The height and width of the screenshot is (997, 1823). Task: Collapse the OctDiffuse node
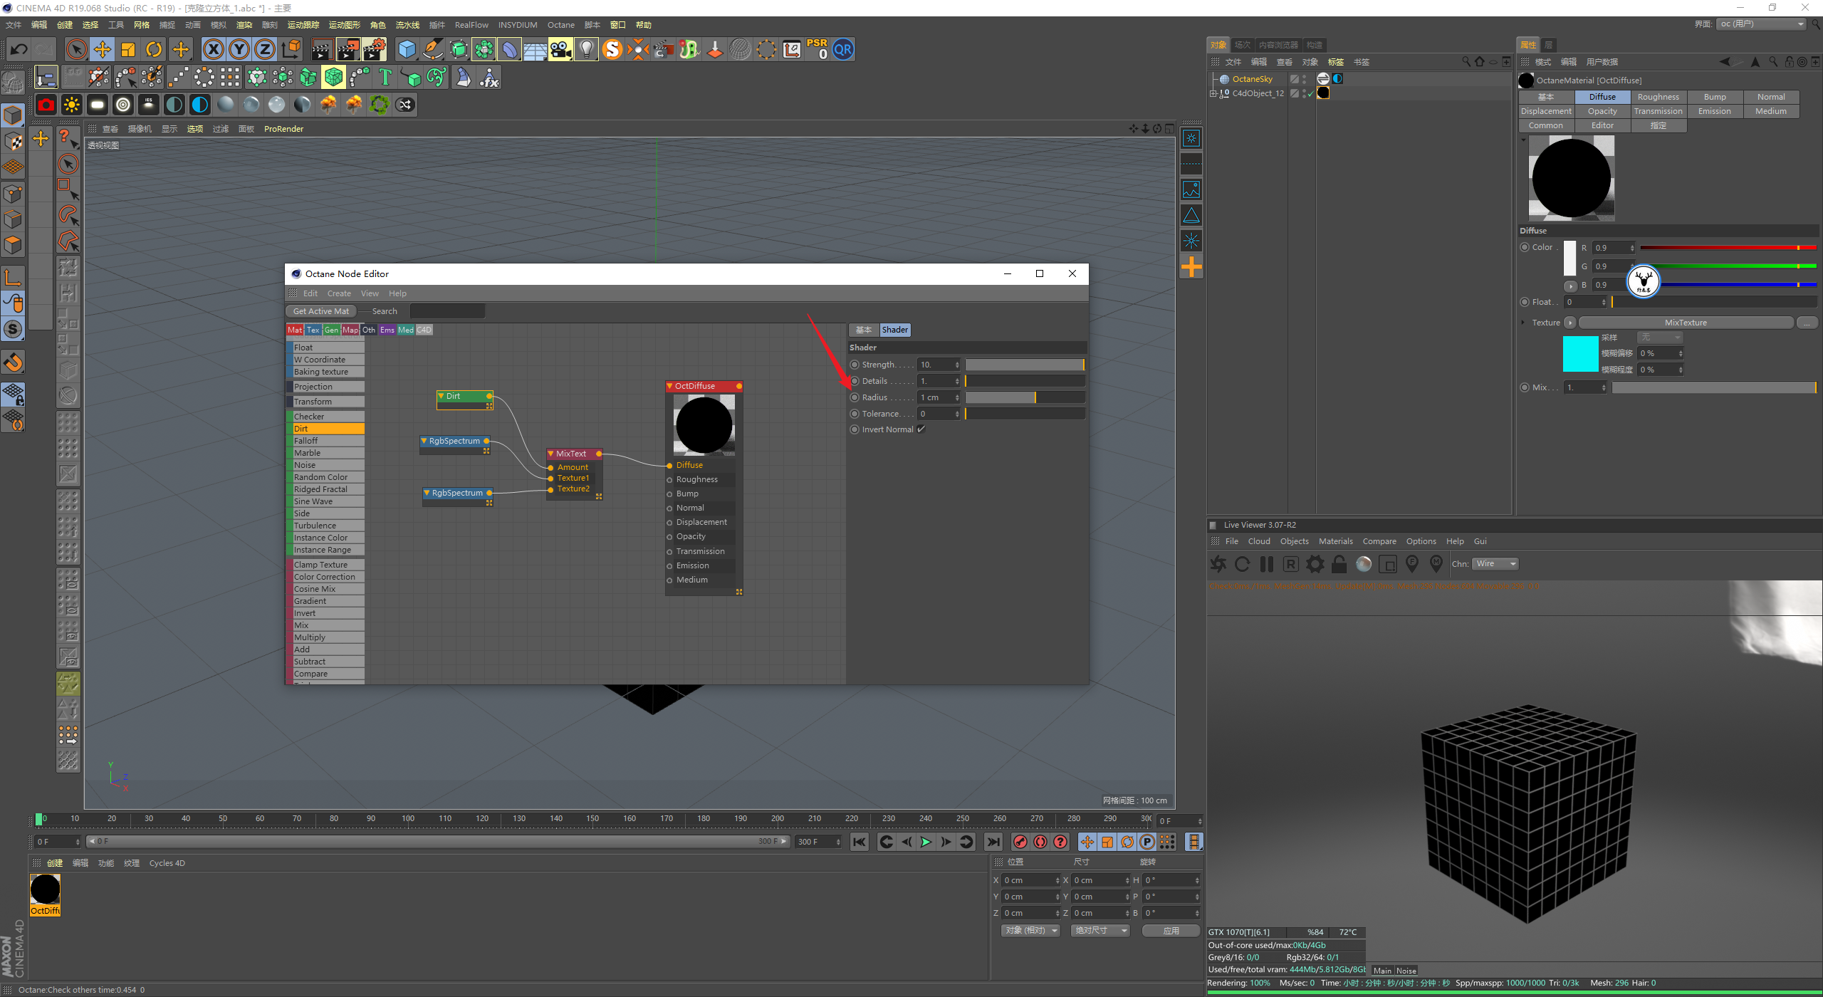[x=669, y=386]
